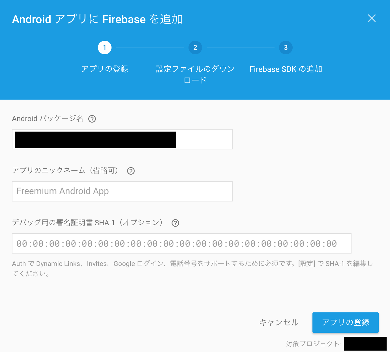Focus the Android package name input field
The height and width of the screenshot is (352, 390).
tap(122, 139)
